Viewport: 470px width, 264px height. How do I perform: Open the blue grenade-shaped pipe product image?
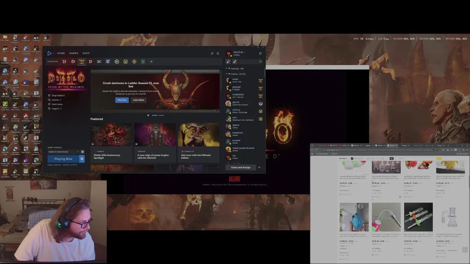(354, 217)
